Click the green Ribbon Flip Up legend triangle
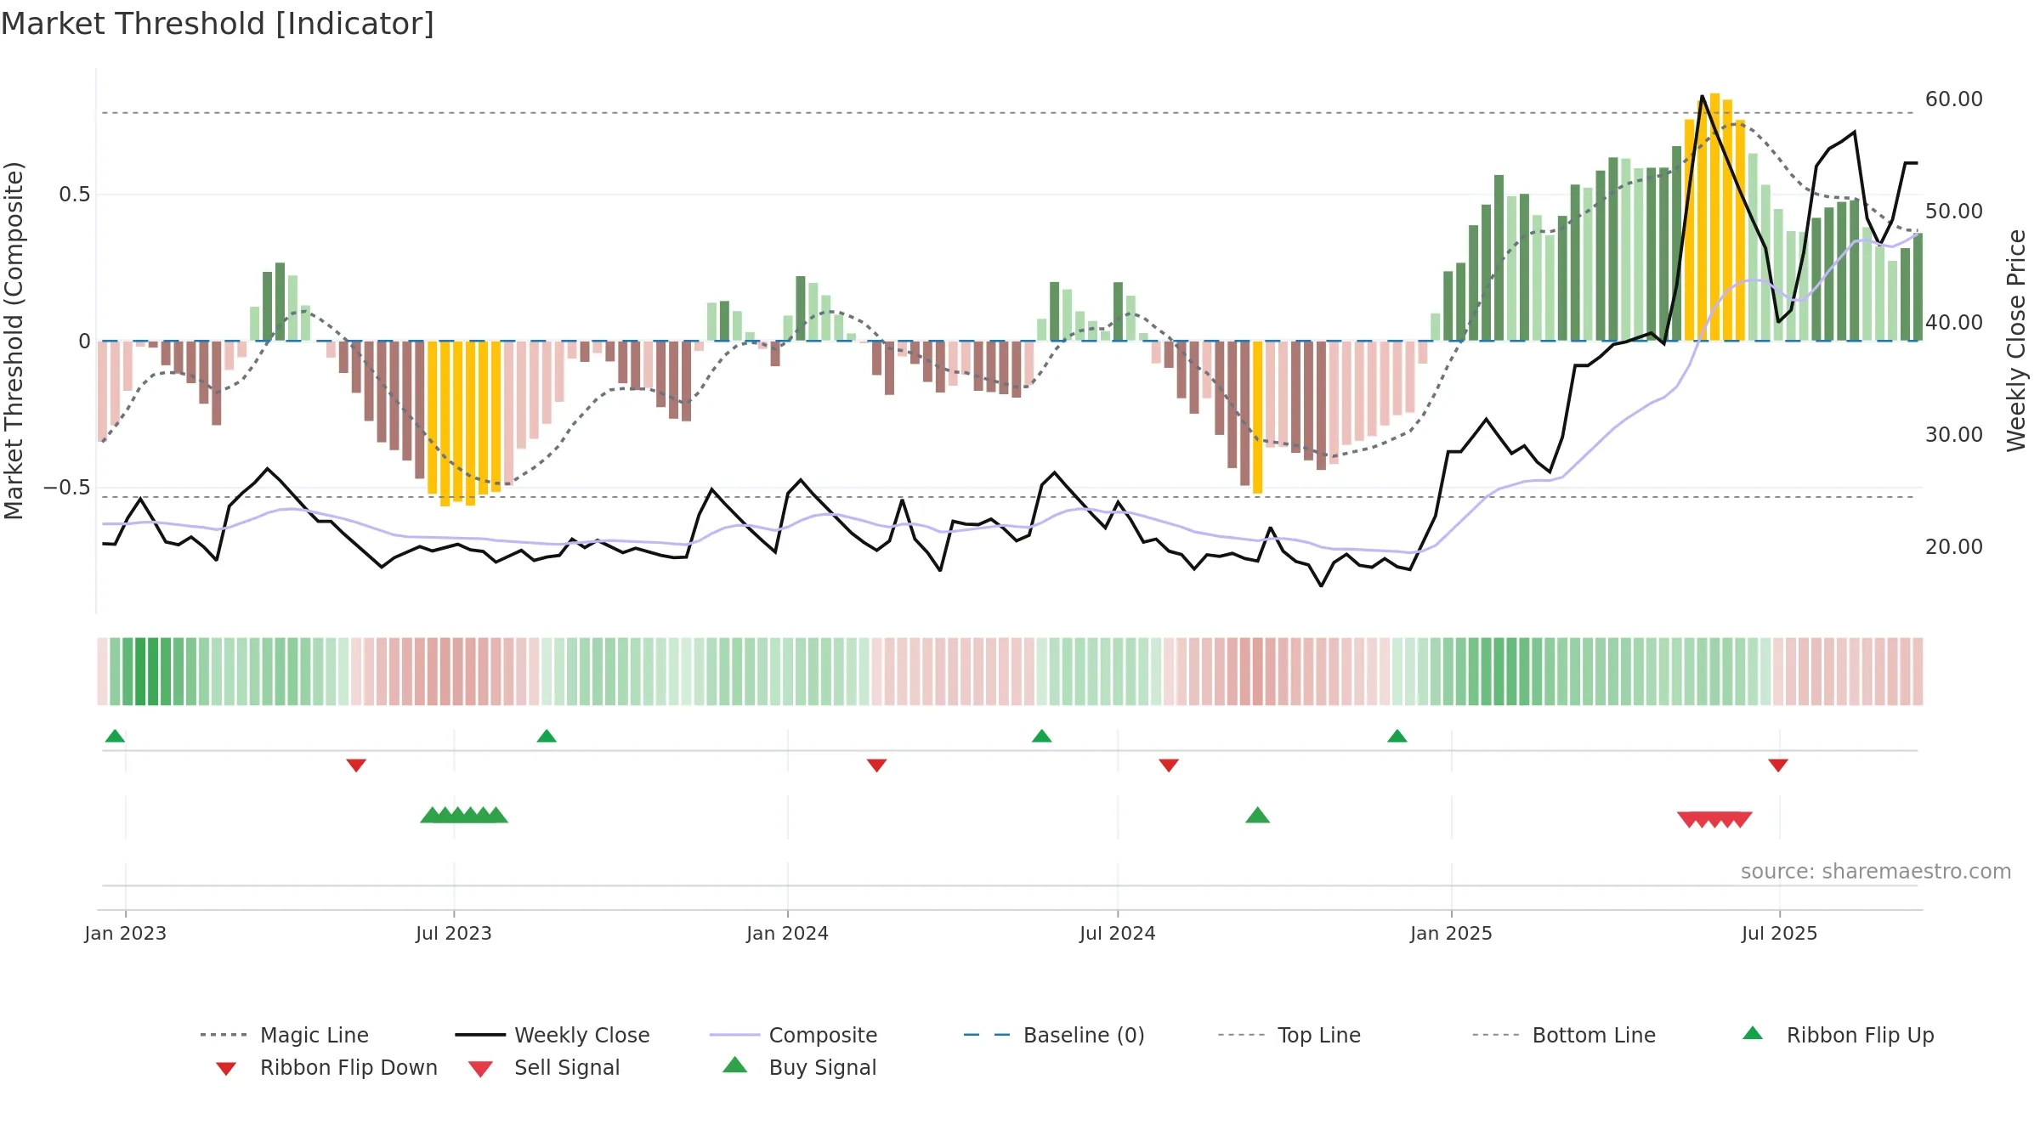Image resolution: width=2040 pixels, height=1147 pixels. pyautogui.click(x=1753, y=1033)
